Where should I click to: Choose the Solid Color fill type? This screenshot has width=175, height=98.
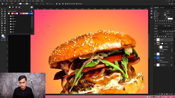pos(13,7)
